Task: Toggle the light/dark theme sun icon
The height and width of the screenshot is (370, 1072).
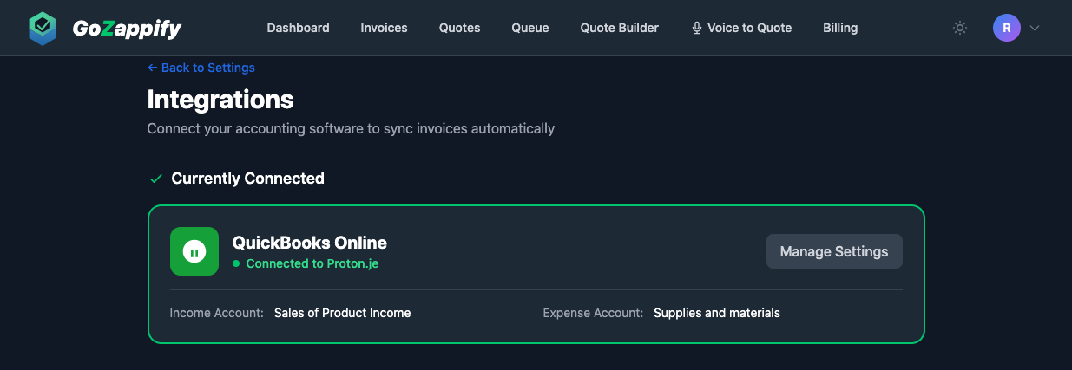Action: (x=959, y=28)
